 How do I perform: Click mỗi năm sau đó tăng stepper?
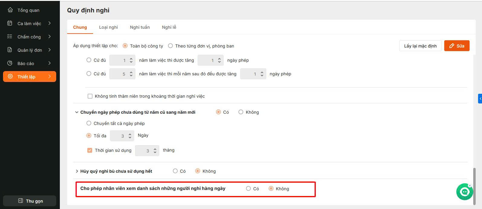tap(262, 74)
